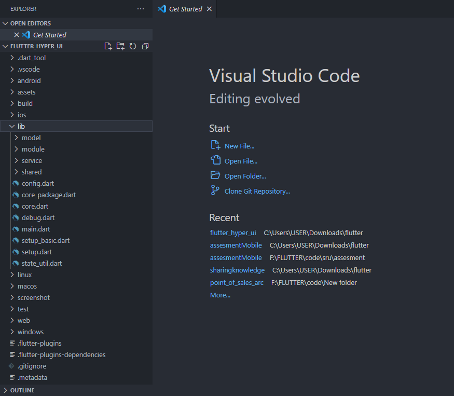Click the Dart icon beside debug.dart
The image size is (454, 396).
[x=16, y=217]
